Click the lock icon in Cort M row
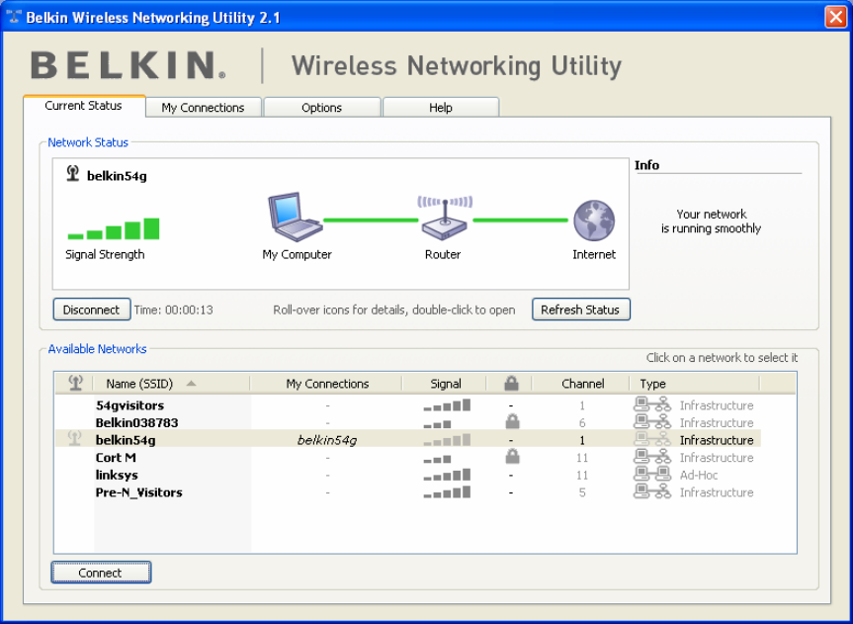853x624 pixels. (x=512, y=456)
